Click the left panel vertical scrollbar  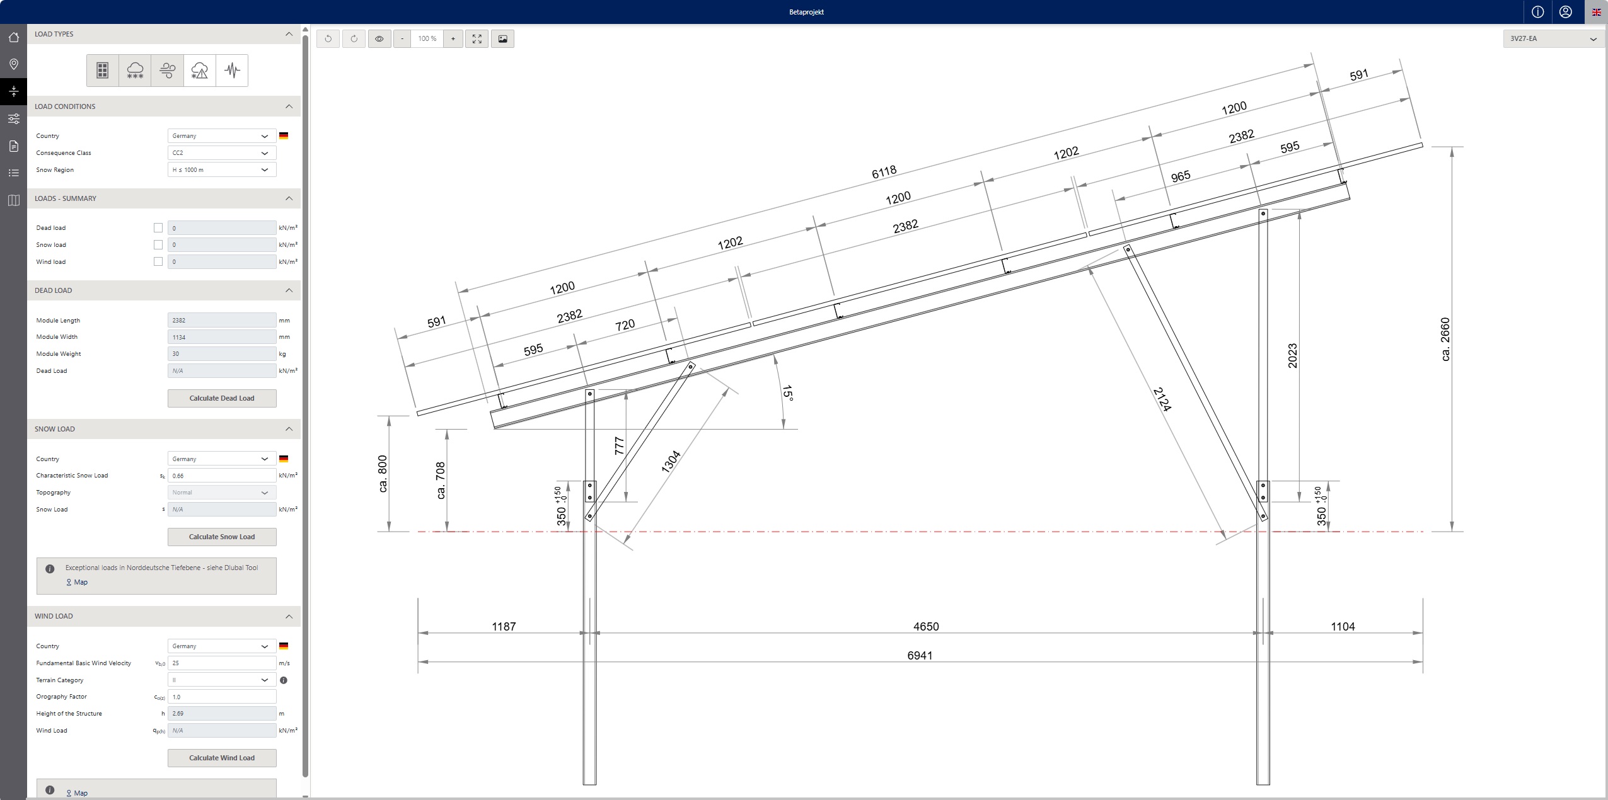[306, 406]
